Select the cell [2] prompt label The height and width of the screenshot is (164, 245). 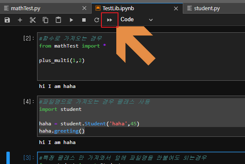(x=29, y=38)
